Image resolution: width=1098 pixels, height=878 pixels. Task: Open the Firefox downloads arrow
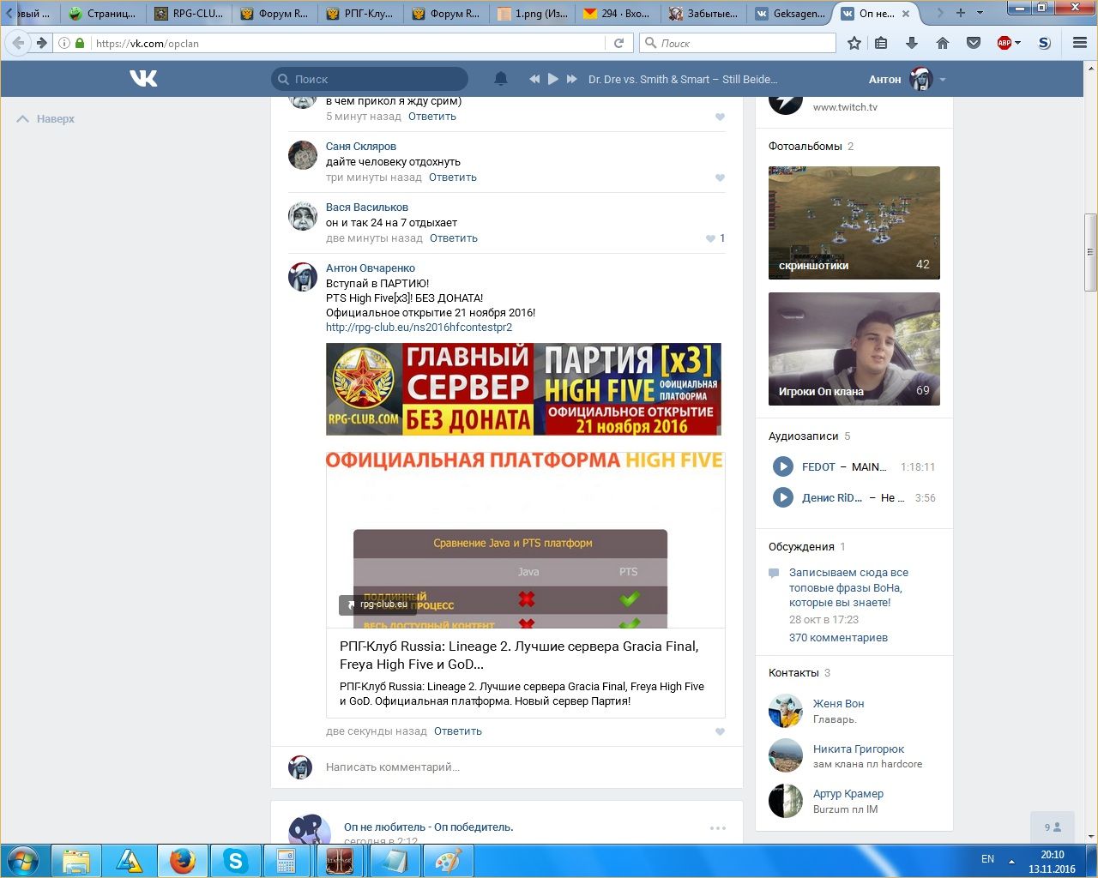click(912, 43)
